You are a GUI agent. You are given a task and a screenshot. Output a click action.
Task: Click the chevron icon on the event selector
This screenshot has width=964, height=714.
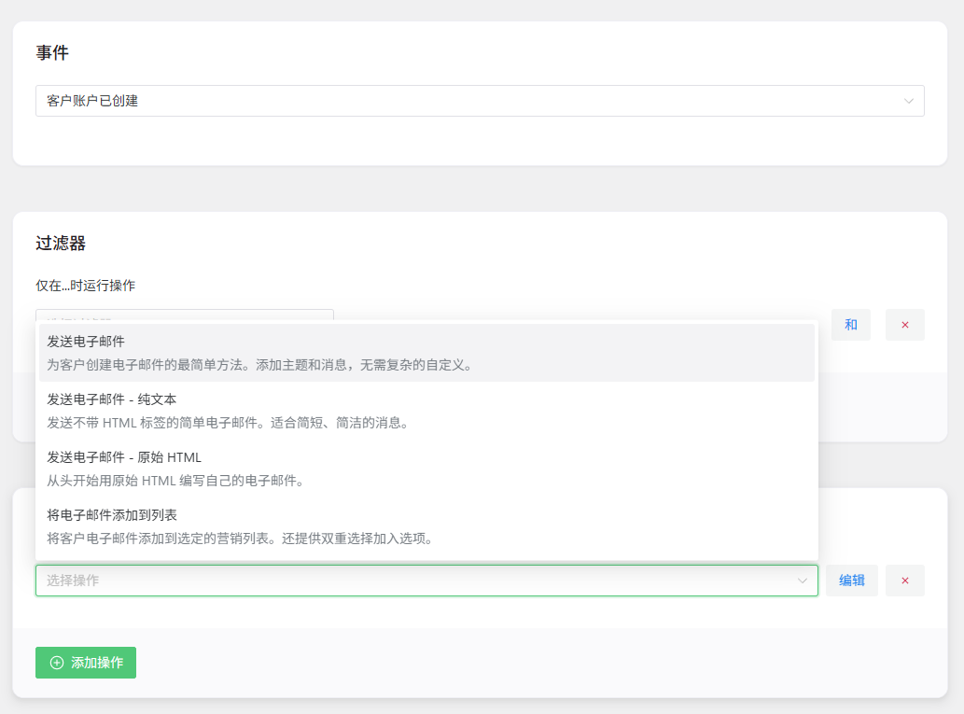[x=908, y=101]
